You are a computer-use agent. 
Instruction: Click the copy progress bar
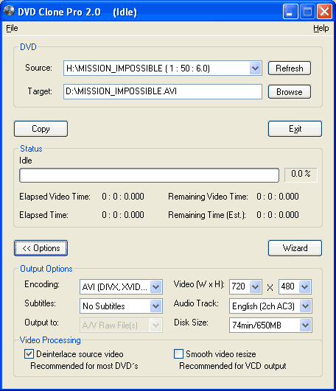pos(149,175)
